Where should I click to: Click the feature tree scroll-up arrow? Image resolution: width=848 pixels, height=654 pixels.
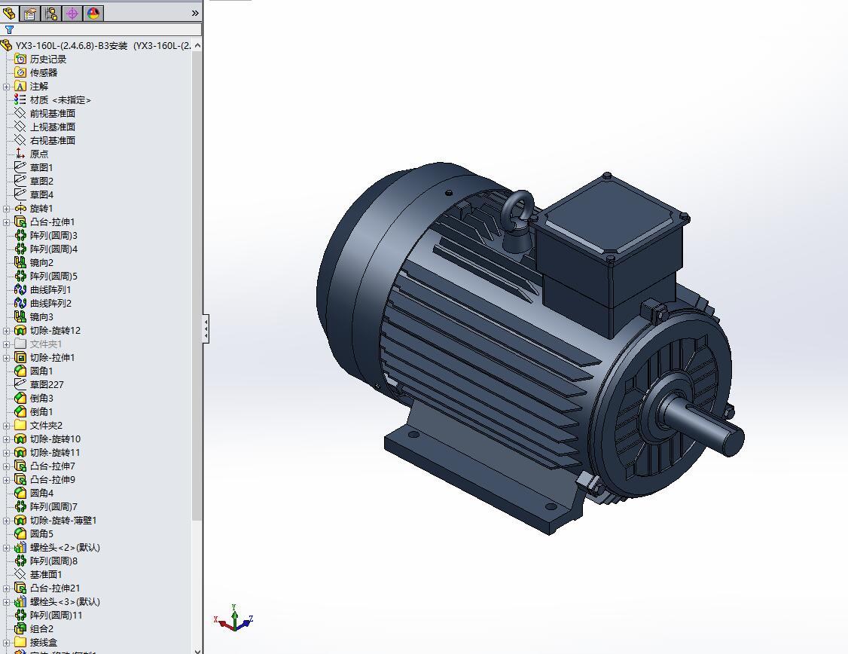coord(197,45)
